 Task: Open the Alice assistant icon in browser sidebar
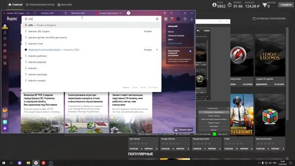tap(5, 128)
